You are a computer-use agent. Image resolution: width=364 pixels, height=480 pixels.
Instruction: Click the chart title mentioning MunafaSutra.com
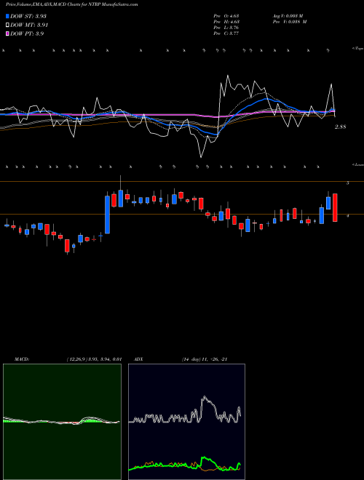pos(71,4)
